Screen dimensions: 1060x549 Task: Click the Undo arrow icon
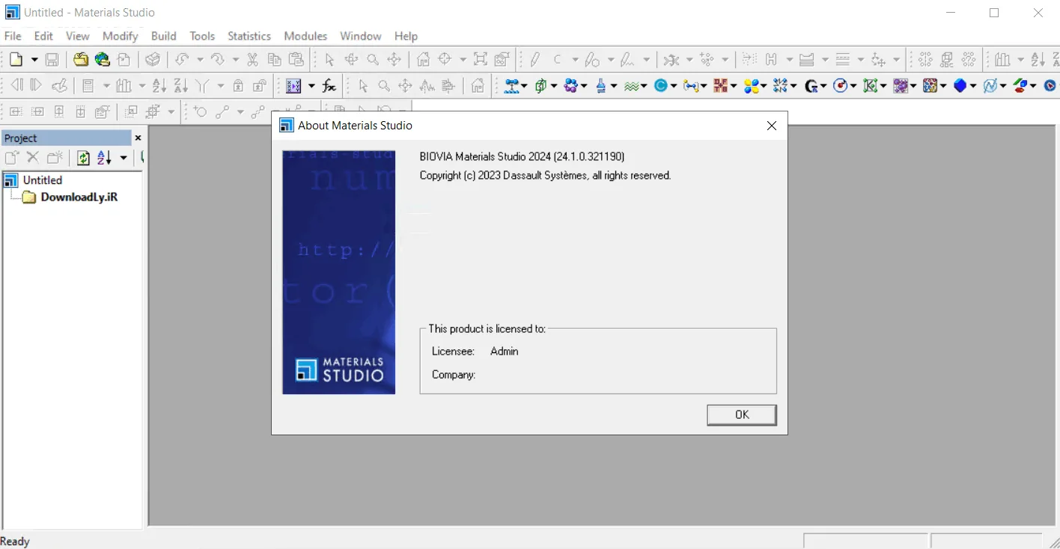tap(182, 60)
